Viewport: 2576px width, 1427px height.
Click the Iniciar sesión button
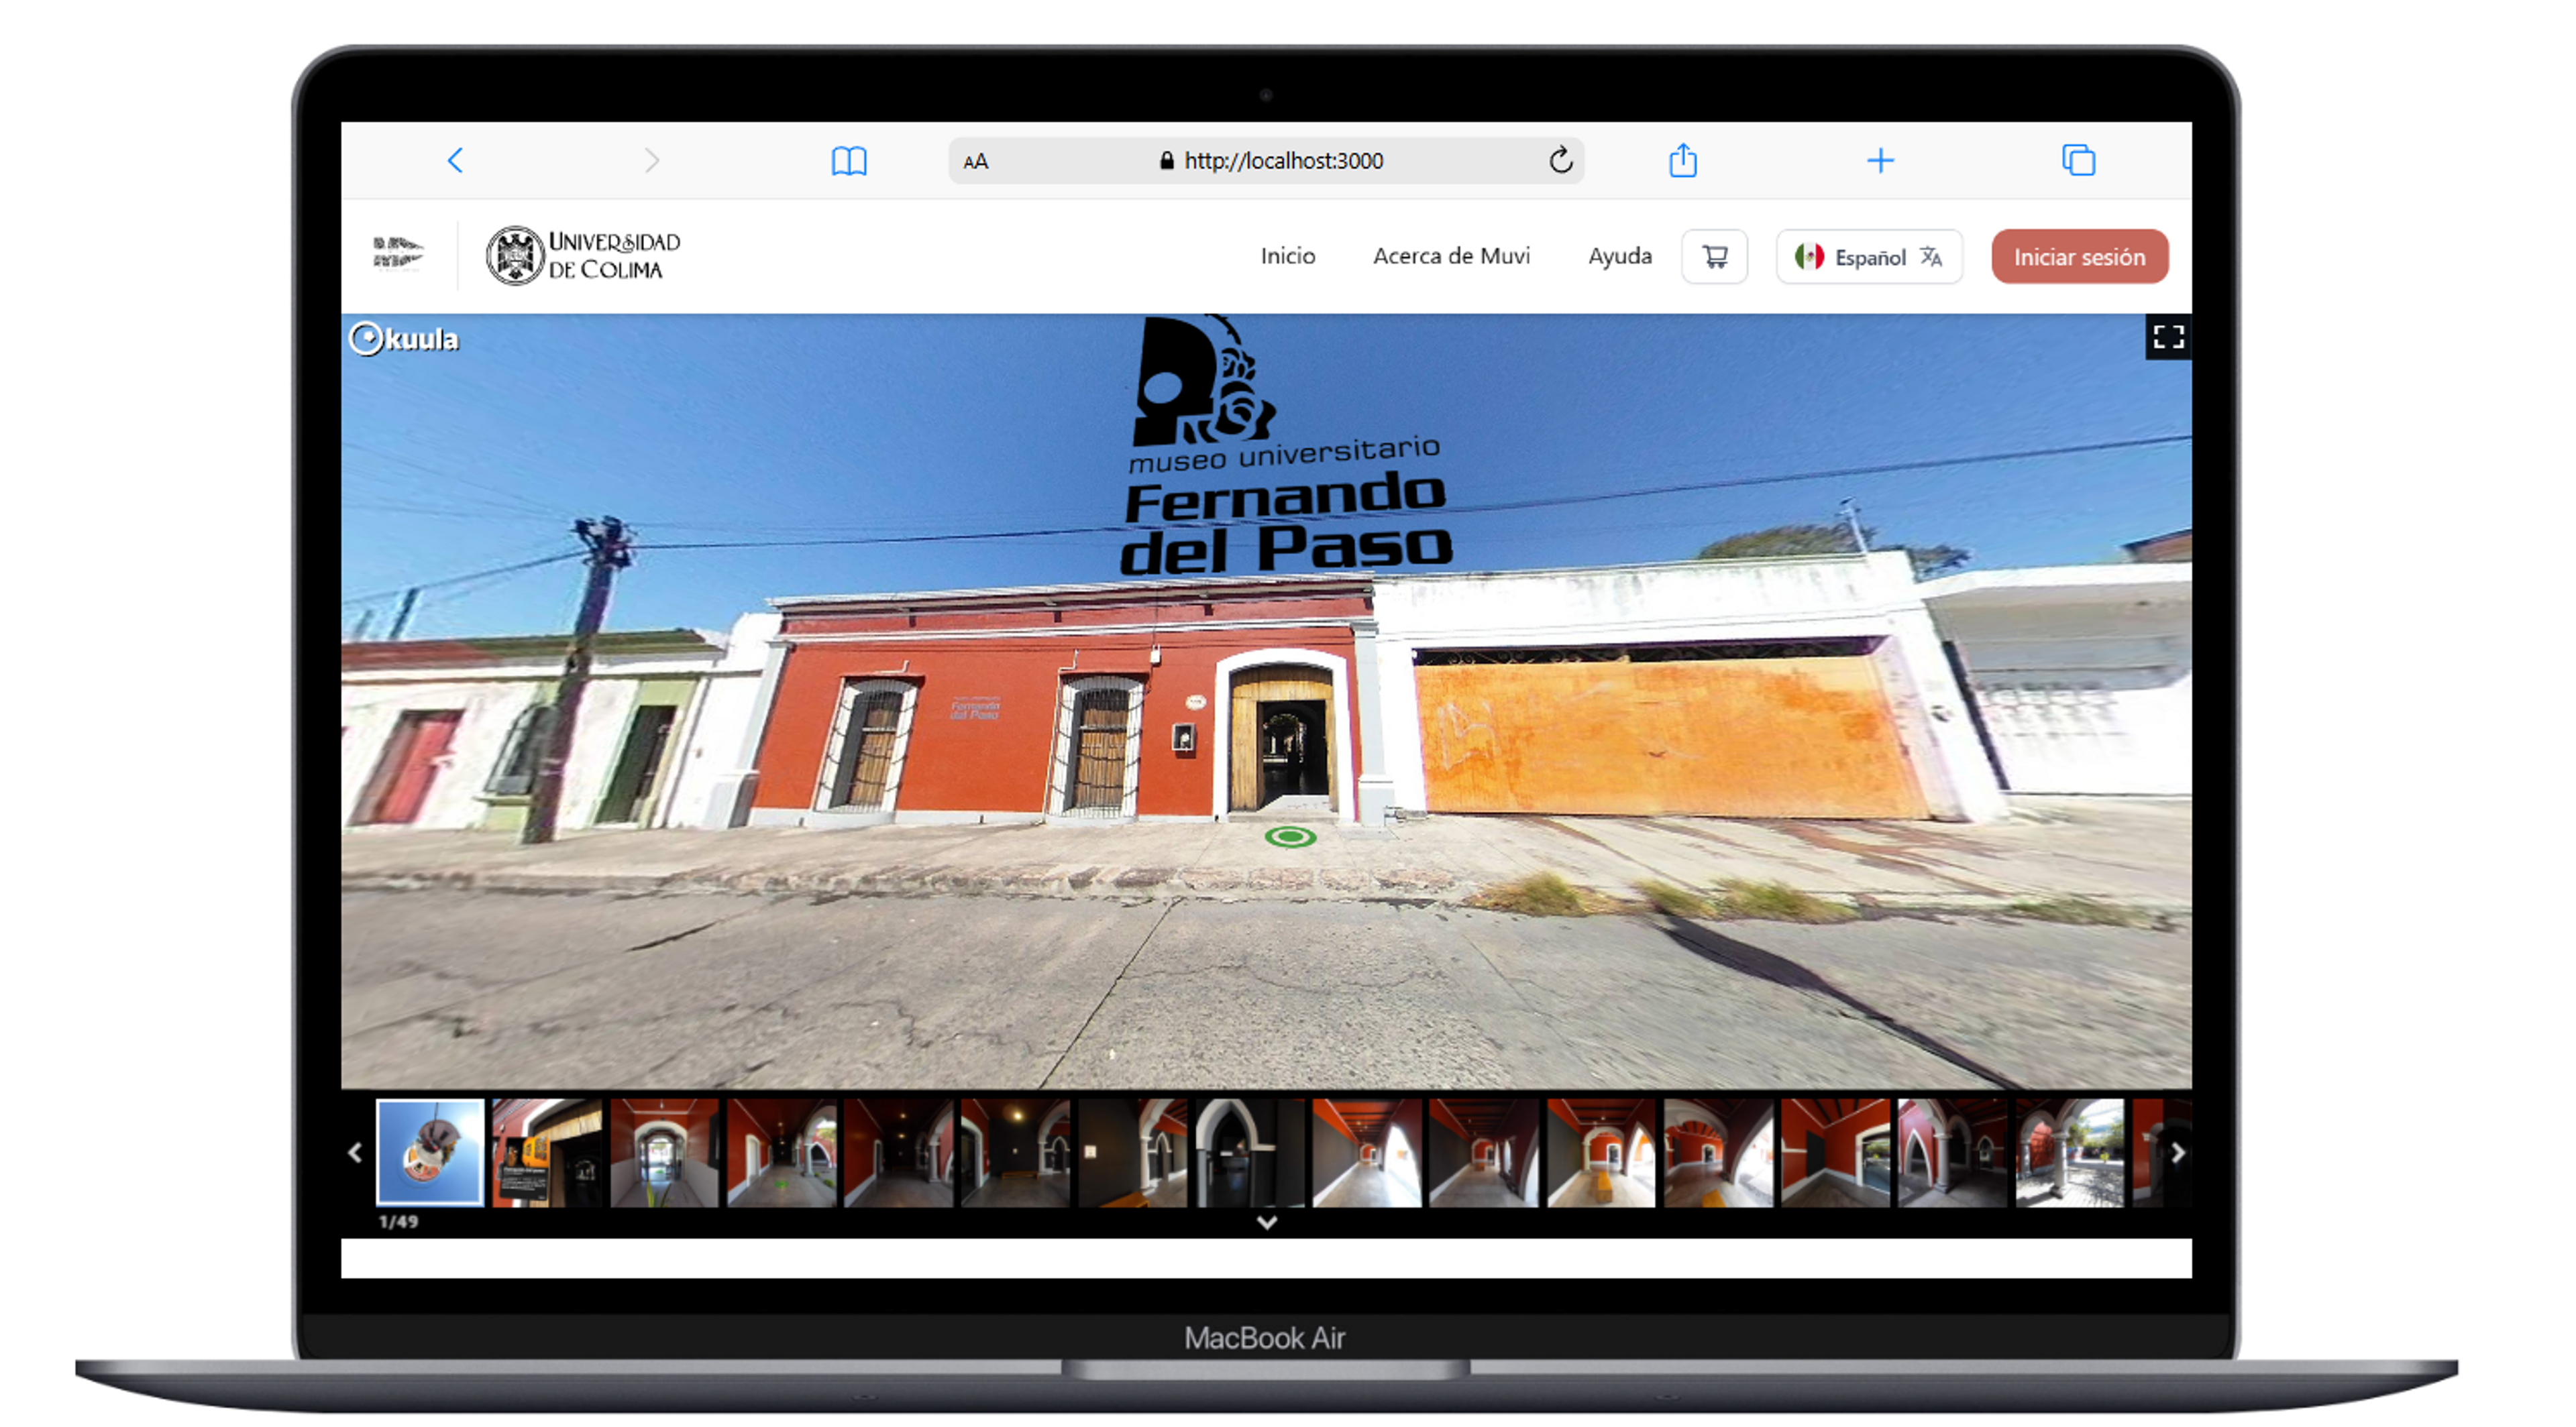2079,257
